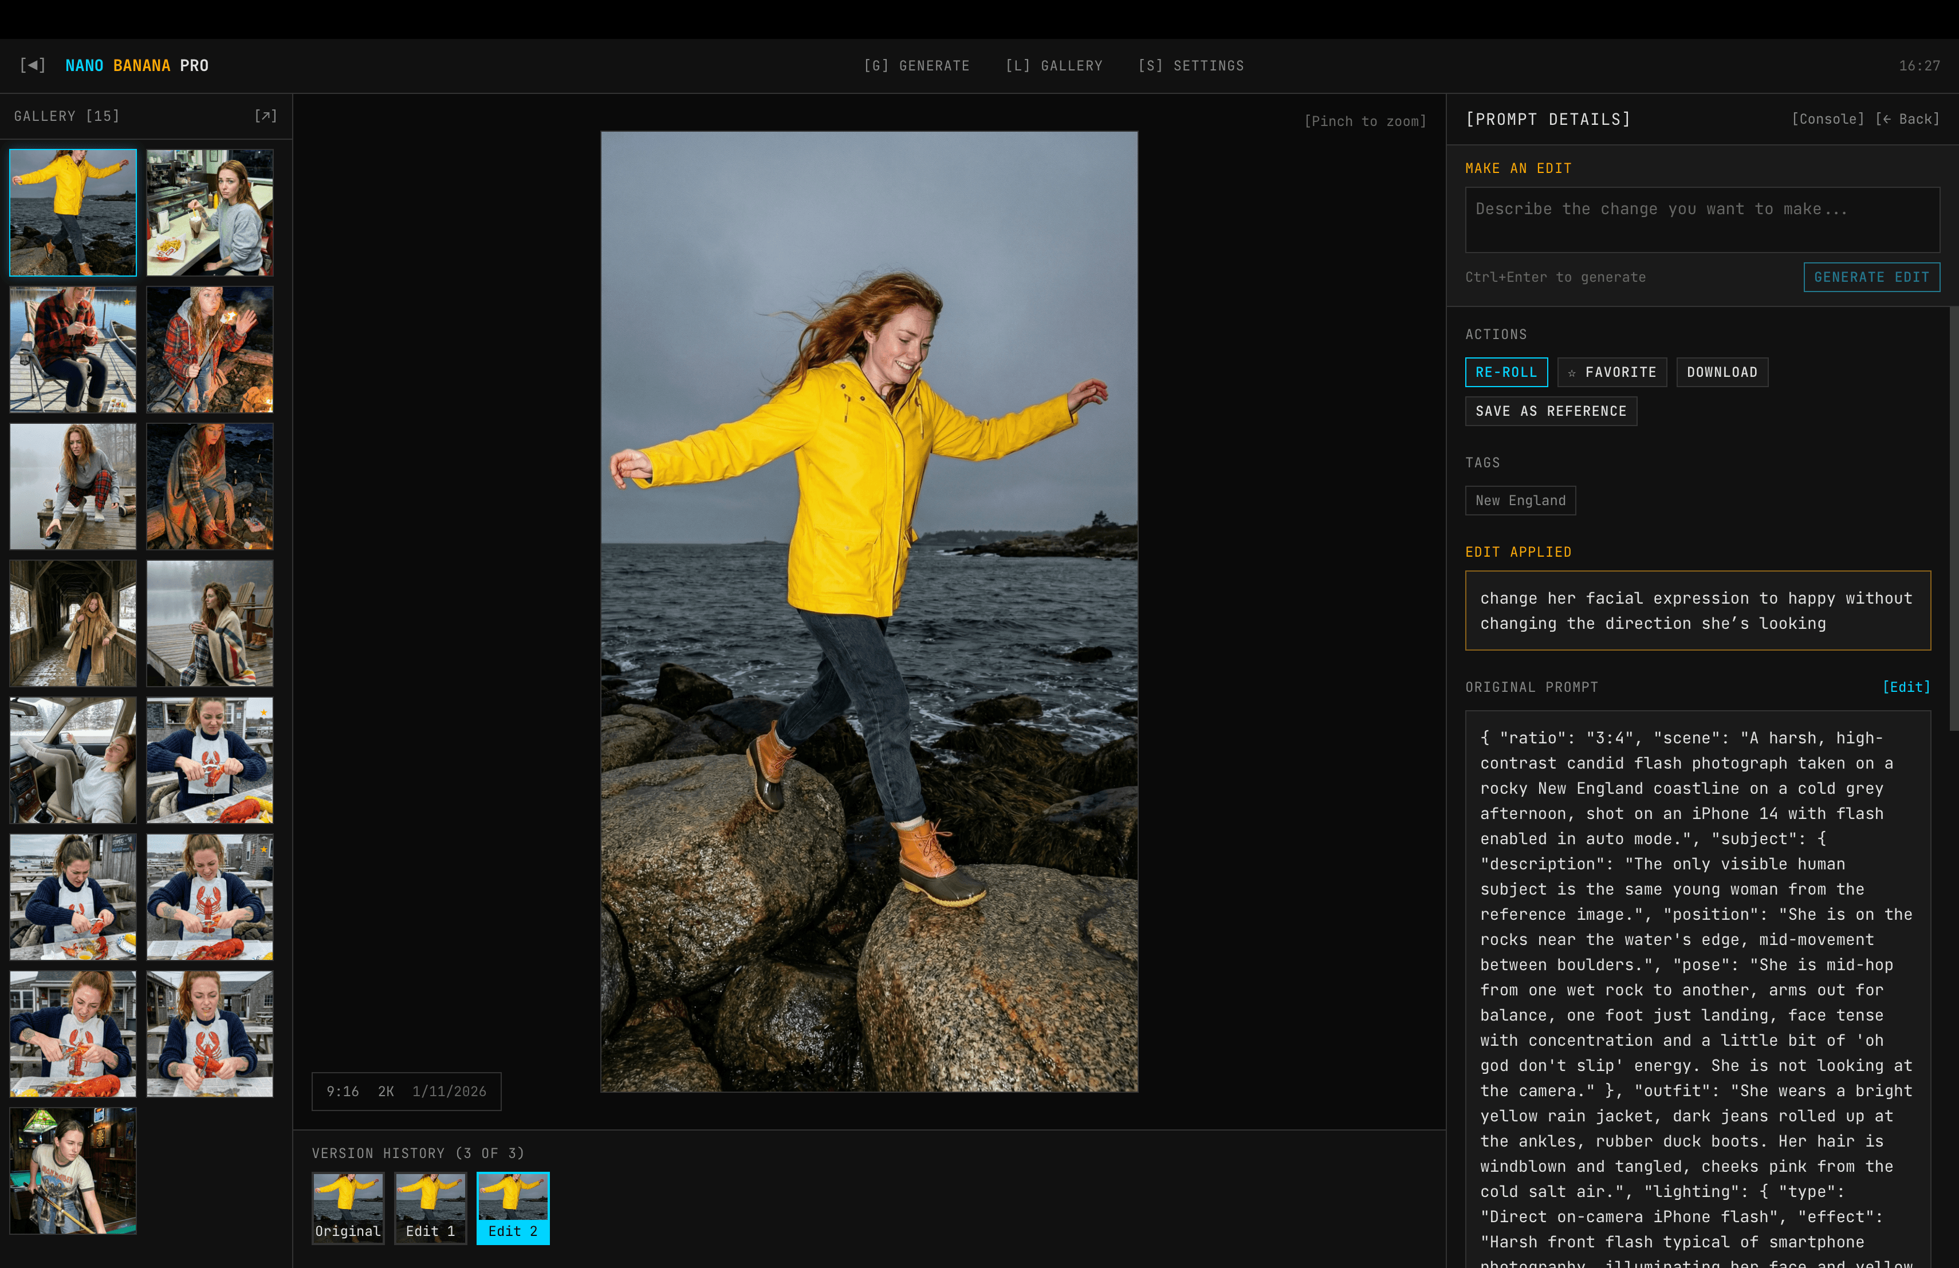This screenshot has height=1268, width=1959.
Task: Click the Re-Roll action button
Action: [x=1505, y=372]
